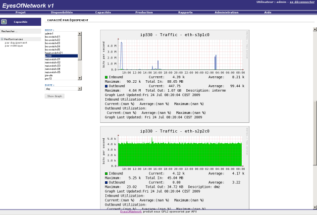The width and height of the screenshot is (317, 215).
Task: Click host list scrollbar up arrow
Action: (80, 34)
